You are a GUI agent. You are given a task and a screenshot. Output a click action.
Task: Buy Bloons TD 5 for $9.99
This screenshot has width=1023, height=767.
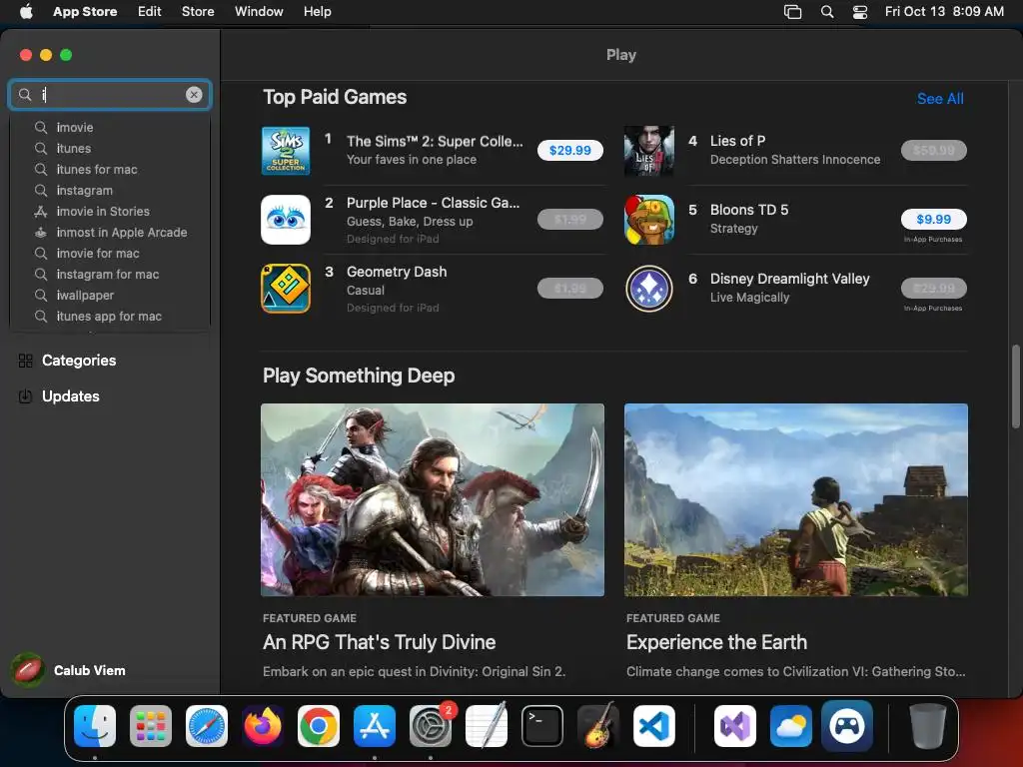click(x=934, y=219)
